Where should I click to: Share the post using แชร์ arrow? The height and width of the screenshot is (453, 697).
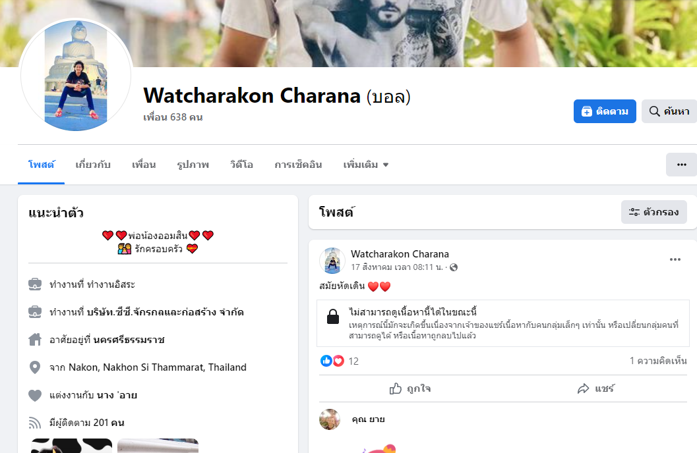pyautogui.click(x=595, y=388)
